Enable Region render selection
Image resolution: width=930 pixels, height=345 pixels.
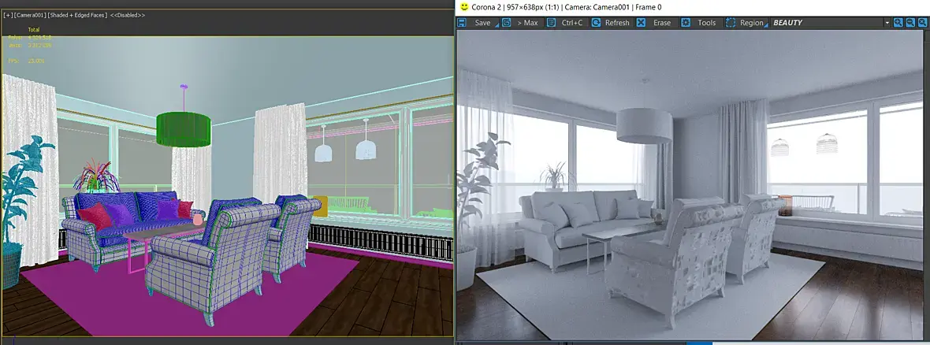click(x=746, y=23)
